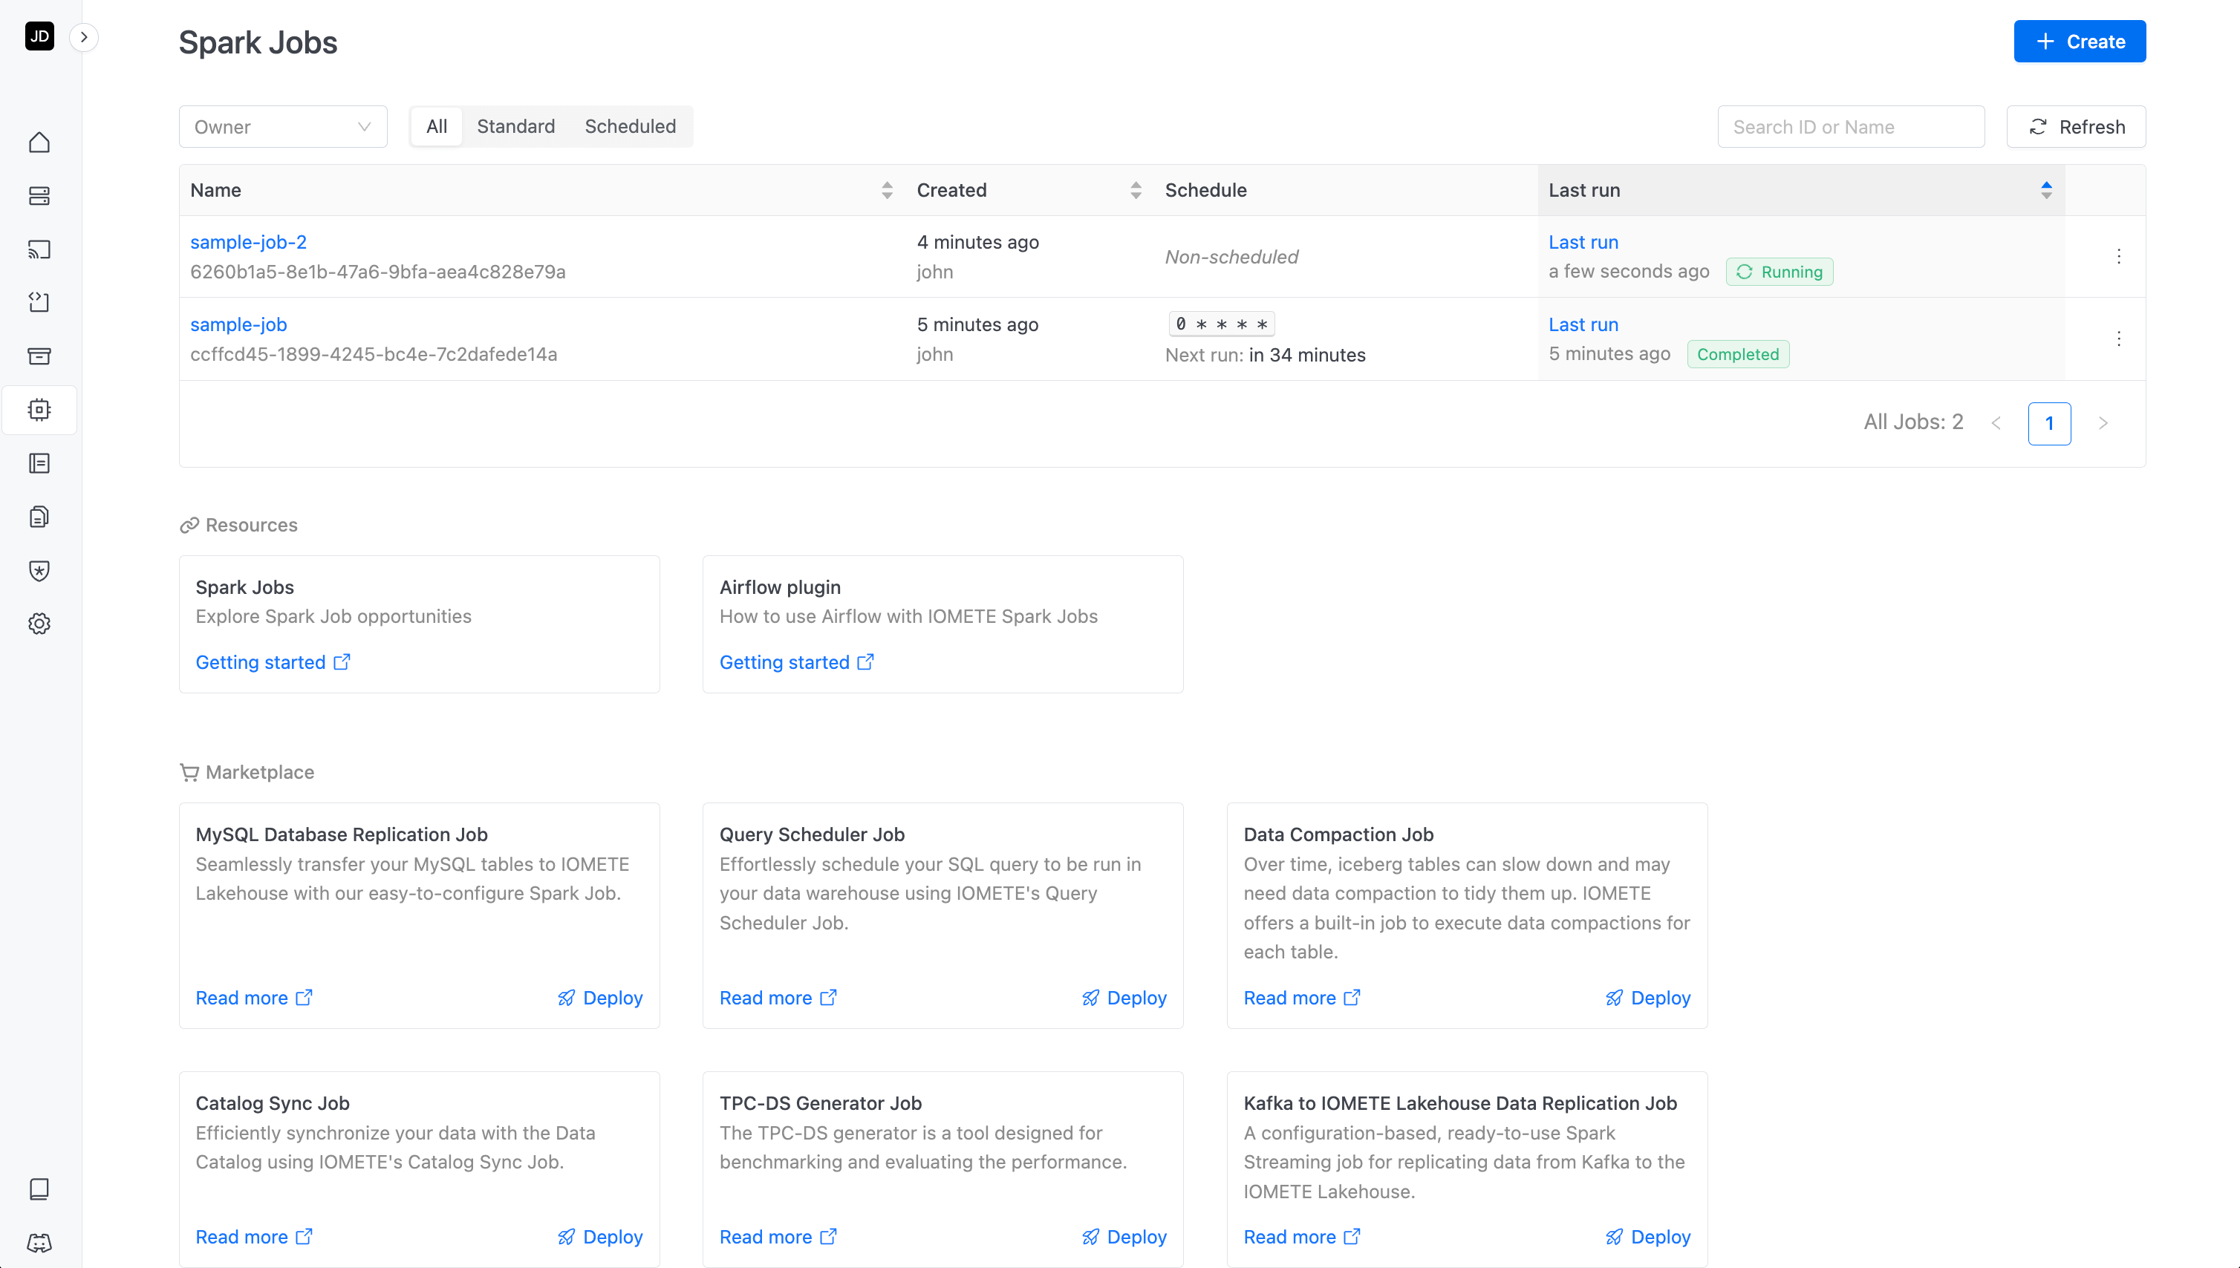
Task: Open actions menu for sample-job-2 row
Action: [2119, 256]
